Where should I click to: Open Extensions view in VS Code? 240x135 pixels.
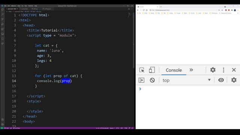(x=3, y=29)
